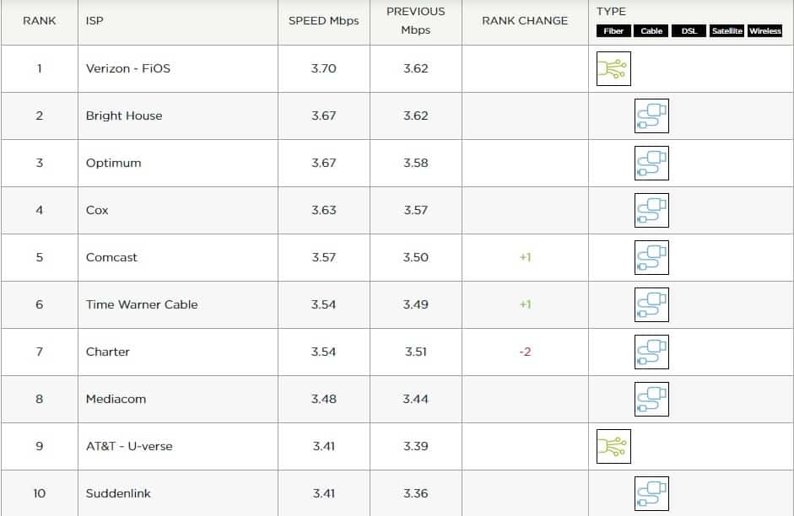This screenshot has height=516, width=794.
Task: Select the DSL type label
Action: 689,31
